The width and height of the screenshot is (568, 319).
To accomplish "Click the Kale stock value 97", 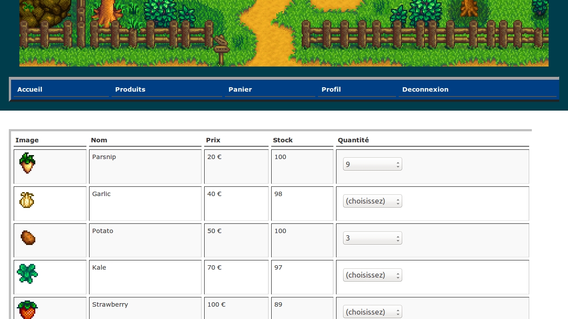I will coord(278,267).
